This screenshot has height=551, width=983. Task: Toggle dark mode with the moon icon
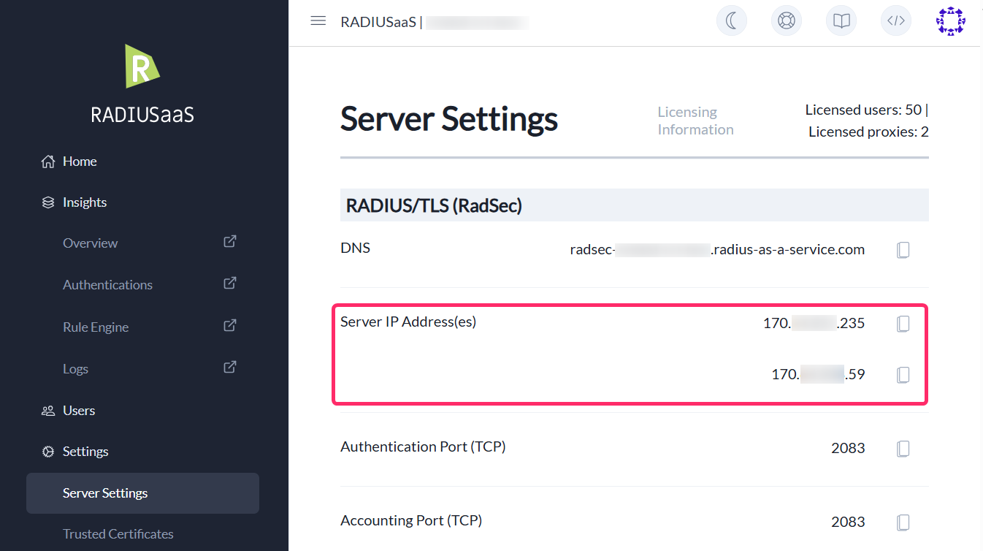[731, 21]
